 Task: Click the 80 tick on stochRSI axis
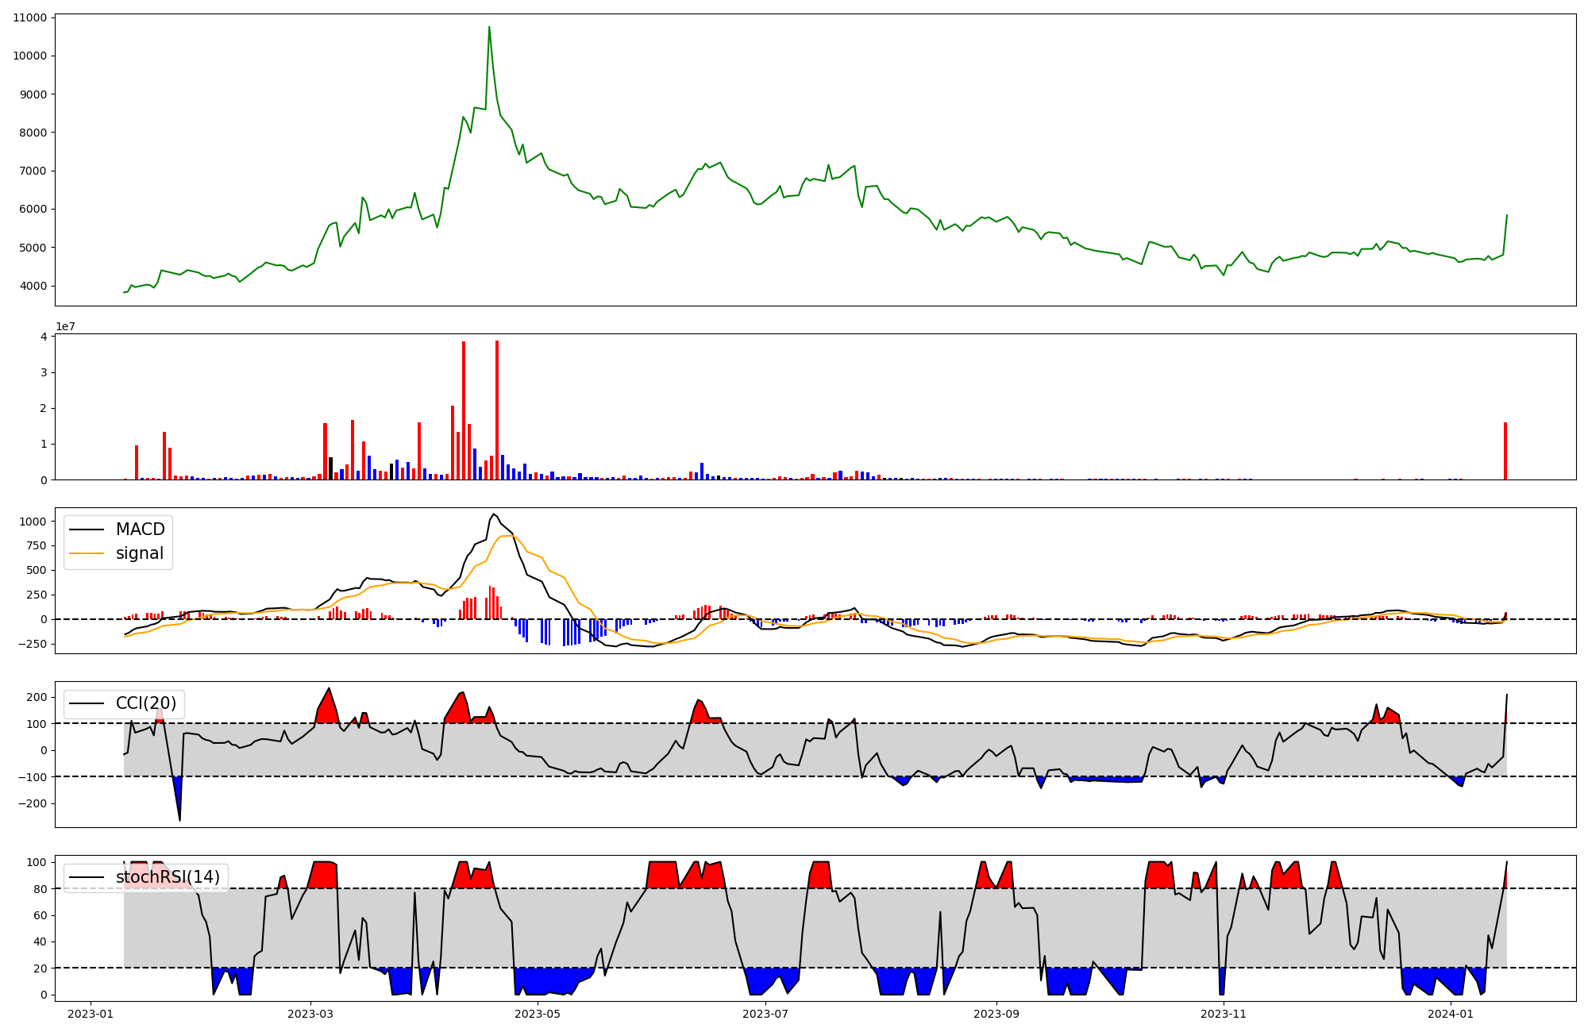[x=40, y=889]
